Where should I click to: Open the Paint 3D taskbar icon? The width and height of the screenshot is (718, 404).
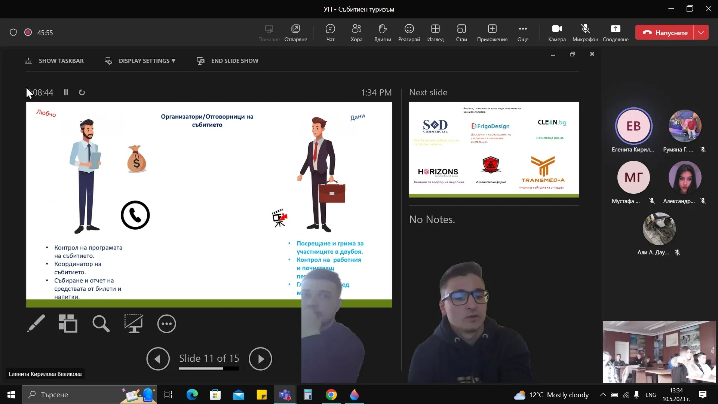(x=354, y=395)
